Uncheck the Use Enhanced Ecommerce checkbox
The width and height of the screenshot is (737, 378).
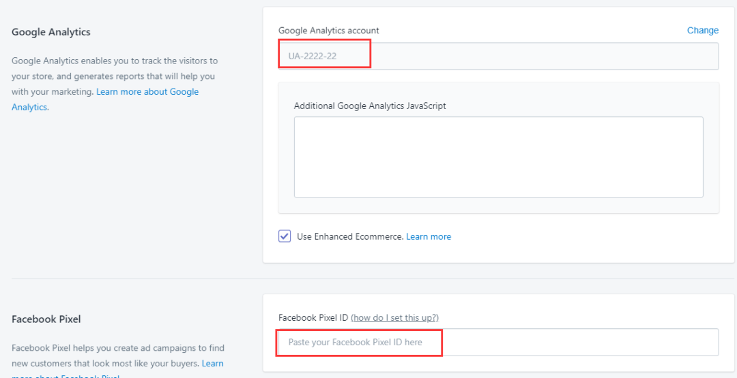pyautogui.click(x=285, y=236)
